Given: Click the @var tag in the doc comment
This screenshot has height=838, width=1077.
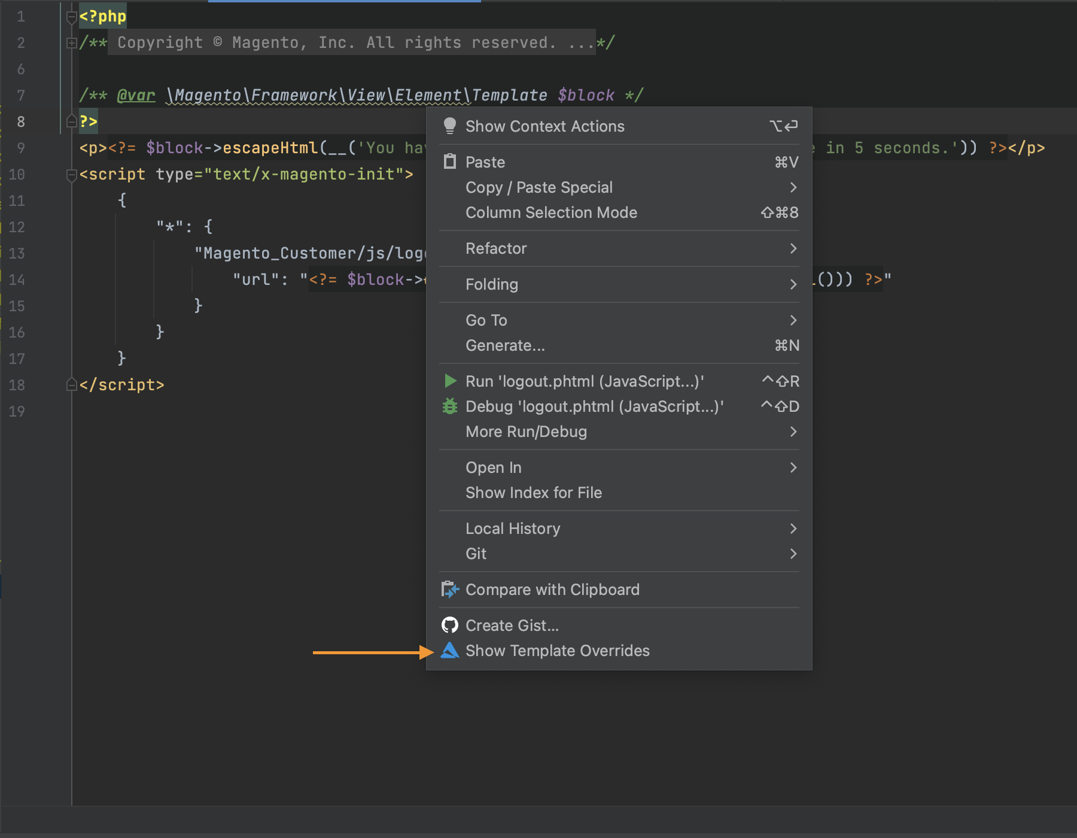Looking at the screenshot, I should point(136,95).
